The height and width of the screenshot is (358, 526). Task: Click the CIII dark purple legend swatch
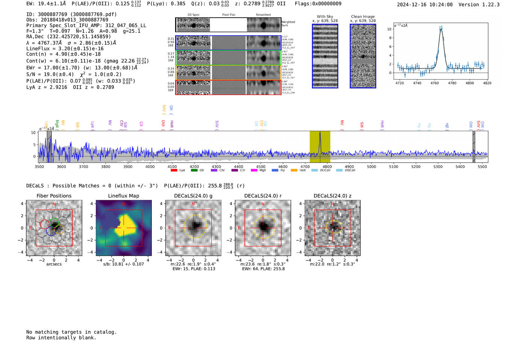pyautogui.click(x=234, y=170)
